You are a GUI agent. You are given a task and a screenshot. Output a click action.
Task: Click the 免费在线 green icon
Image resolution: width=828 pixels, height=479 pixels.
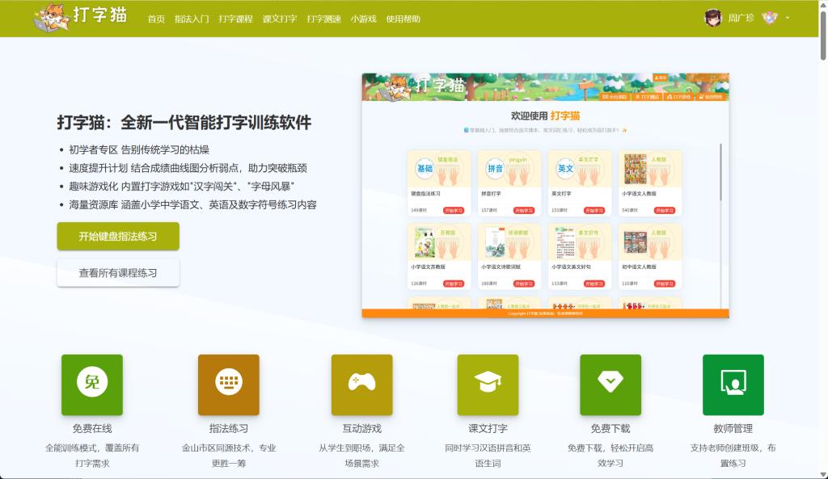click(x=92, y=384)
